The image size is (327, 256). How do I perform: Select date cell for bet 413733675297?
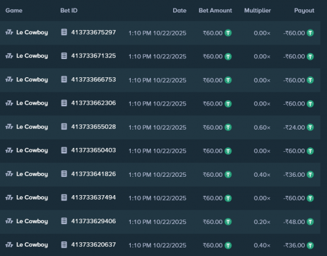[x=158, y=33]
